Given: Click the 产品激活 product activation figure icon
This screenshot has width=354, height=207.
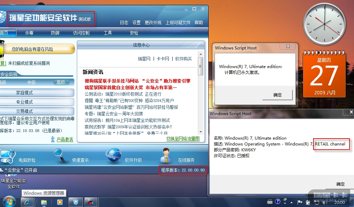Looking at the screenshot, I should tap(53, 139).
